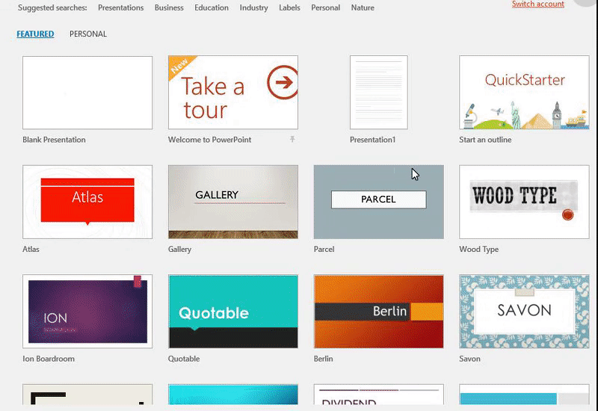Viewport: 598px width, 411px height.
Task: Choose the Parcel template
Action: (378, 202)
